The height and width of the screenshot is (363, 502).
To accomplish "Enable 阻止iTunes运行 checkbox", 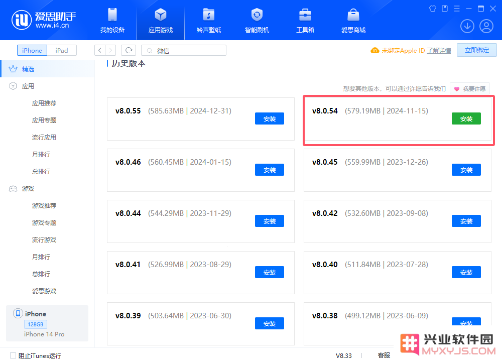I will pyautogui.click(x=13, y=355).
